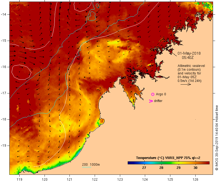
Task: Click the '(0.1m contours)' caption line
Action: coord(189,70)
